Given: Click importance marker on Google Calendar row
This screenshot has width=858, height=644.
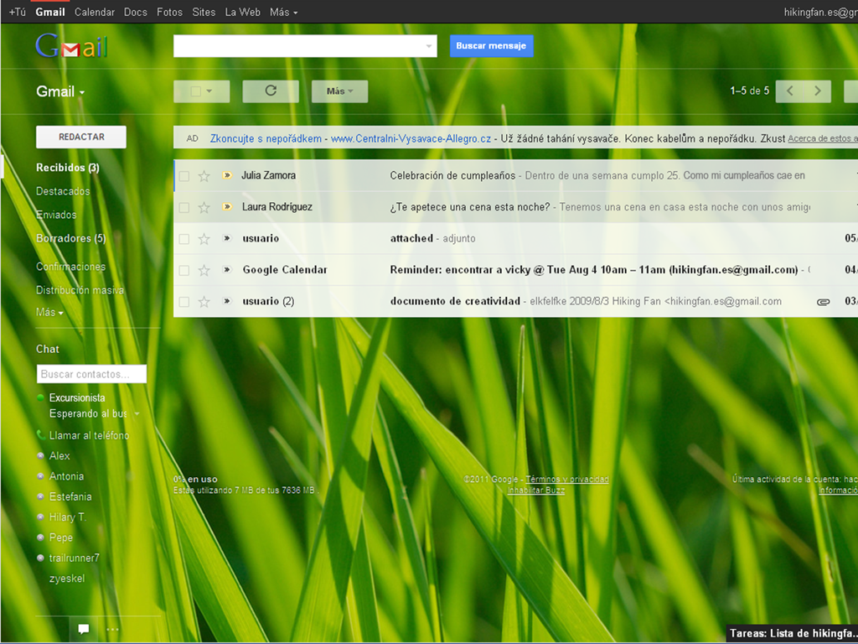Looking at the screenshot, I should coord(227,269).
